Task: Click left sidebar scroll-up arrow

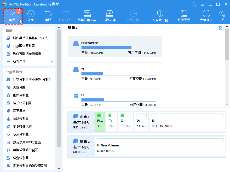Action: click(59, 27)
